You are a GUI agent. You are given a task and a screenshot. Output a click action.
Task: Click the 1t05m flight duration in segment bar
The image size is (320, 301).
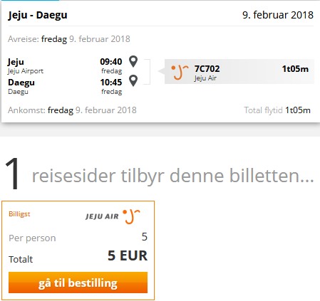point(295,69)
